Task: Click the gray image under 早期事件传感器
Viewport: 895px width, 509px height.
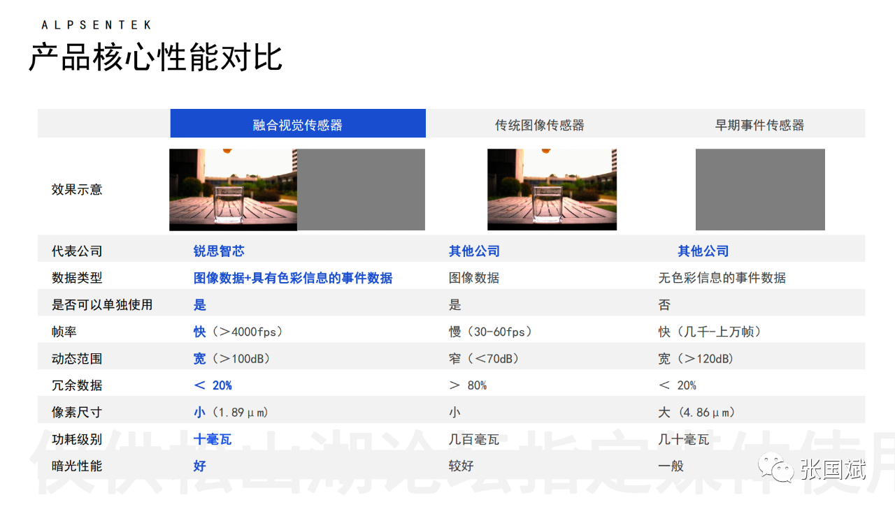Action: pos(760,189)
